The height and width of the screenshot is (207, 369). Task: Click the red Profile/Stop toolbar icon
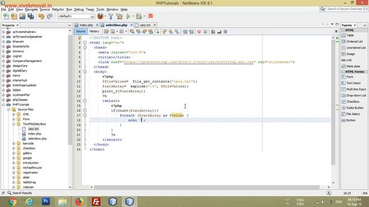150,16
